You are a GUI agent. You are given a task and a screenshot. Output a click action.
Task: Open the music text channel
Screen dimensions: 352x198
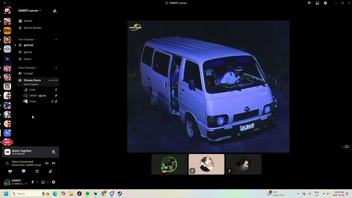pos(37,59)
